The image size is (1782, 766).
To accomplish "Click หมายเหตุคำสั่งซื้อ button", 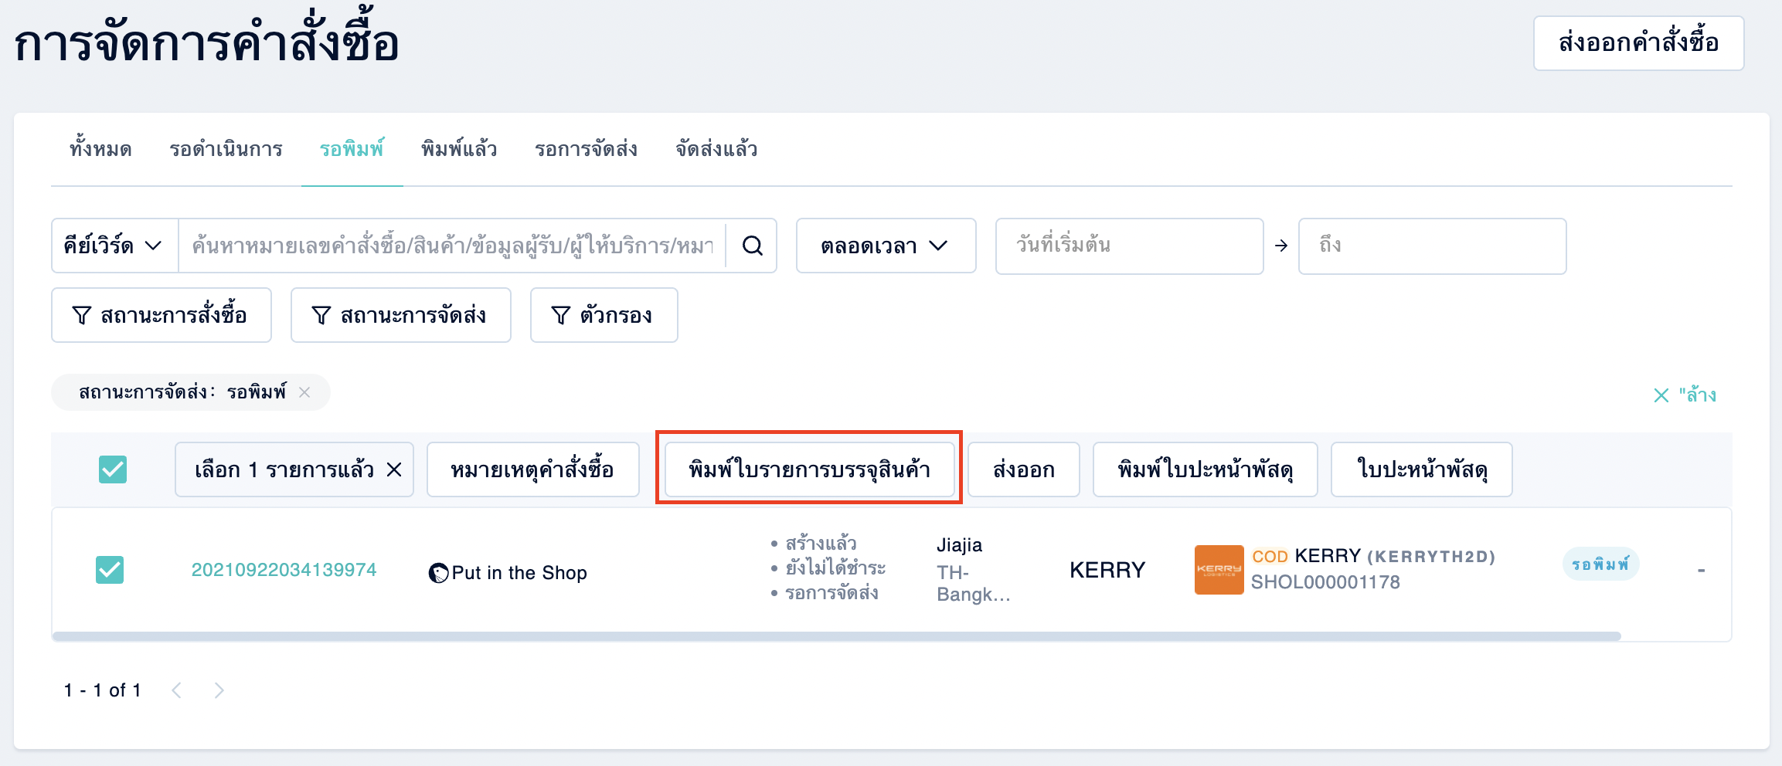I will [532, 469].
